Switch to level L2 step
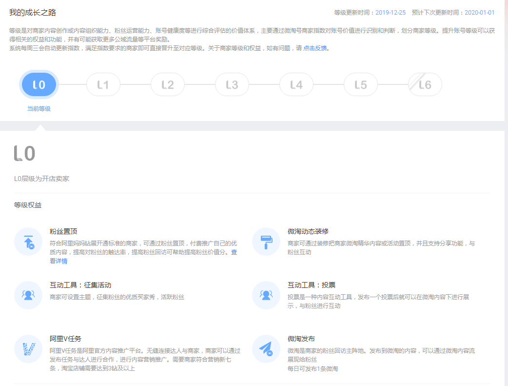This screenshot has height=386, width=508. point(168,85)
